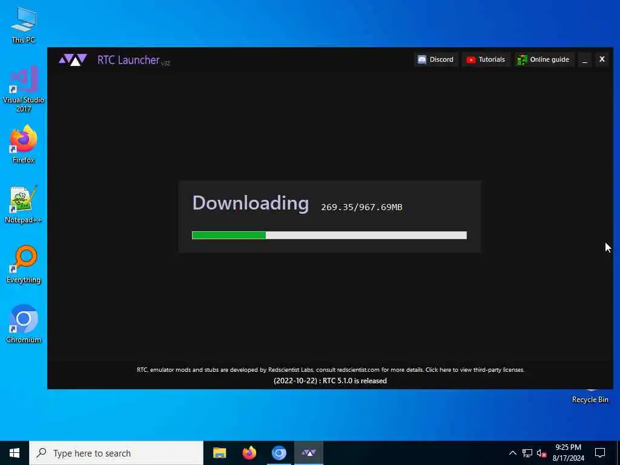Click the 269.35/967.69MB download size text
Image resolution: width=620 pixels, height=465 pixels.
(x=361, y=207)
